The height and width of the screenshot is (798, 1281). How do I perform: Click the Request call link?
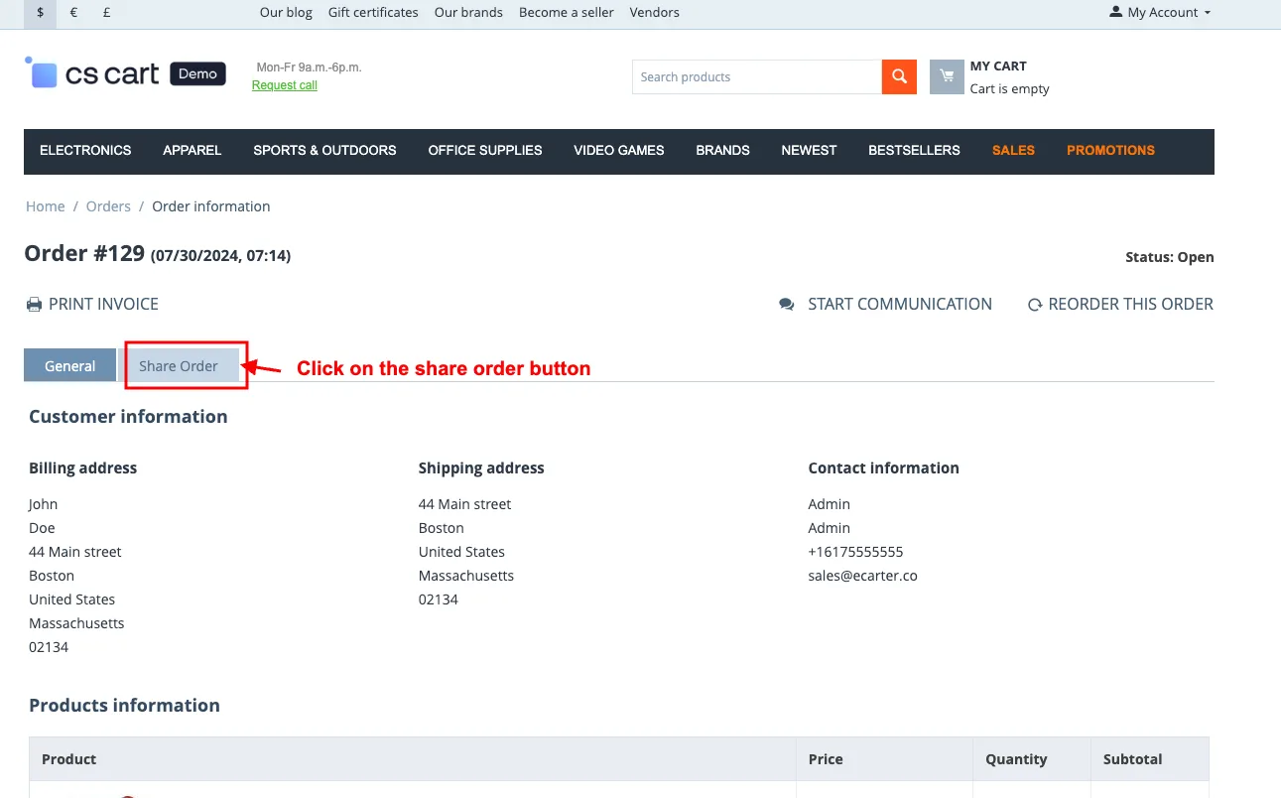point(285,85)
